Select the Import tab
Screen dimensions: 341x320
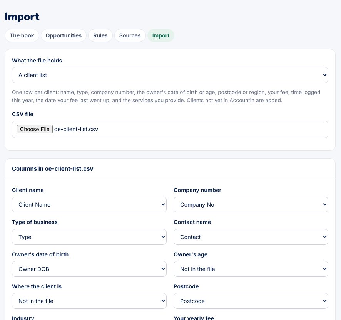(161, 35)
